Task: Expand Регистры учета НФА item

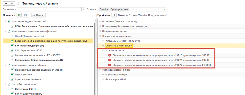Action: tap(103, 79)
